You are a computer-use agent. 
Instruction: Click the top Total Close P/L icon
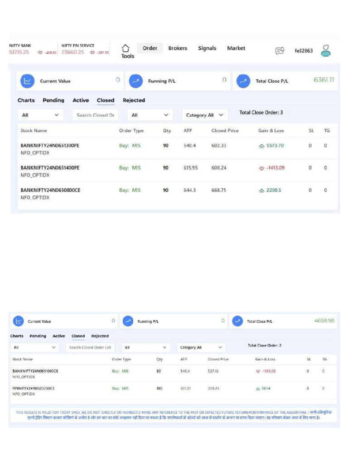(x=243, y=81)
